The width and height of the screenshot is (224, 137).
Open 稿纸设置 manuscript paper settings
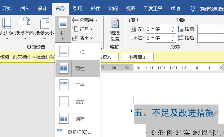115,30
